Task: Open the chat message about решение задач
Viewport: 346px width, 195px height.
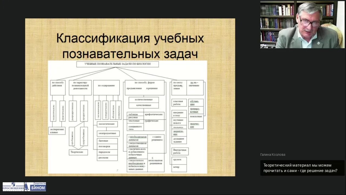Action: (302, 168)
